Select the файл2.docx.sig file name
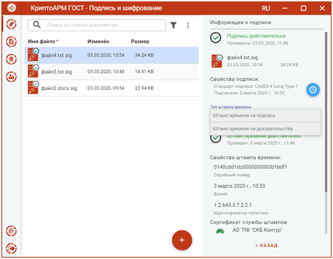Viewport: 333px width, 259px height. tap(59, 89)
